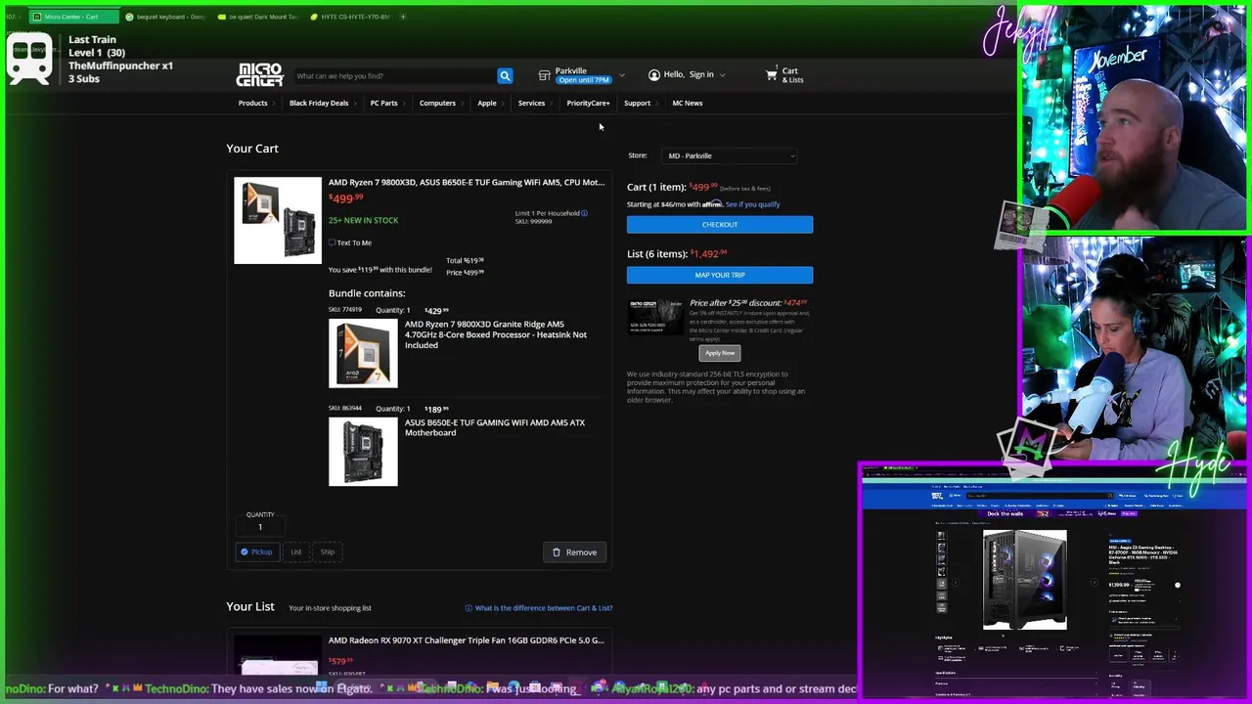Open the Cart & List difference link
The image size is (1252, 704).
pos(544,608)
